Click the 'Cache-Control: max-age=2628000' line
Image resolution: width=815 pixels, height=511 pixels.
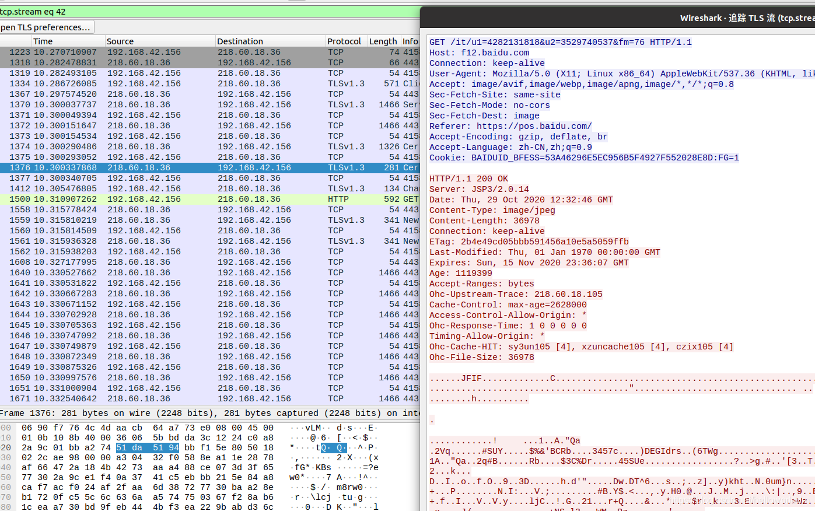click(x=508, y=304)
